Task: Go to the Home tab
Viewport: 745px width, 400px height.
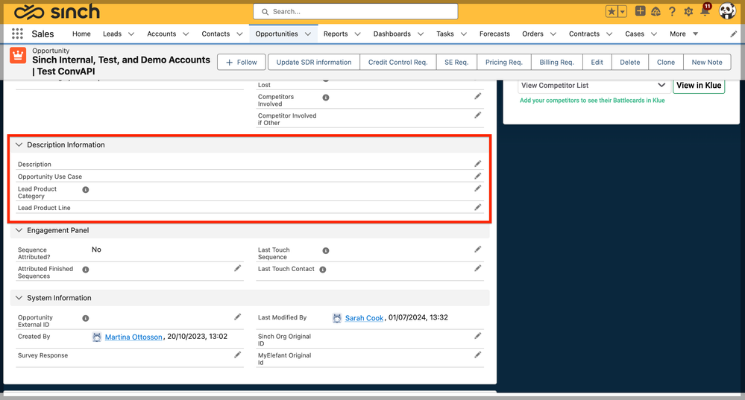Action: 81,34
